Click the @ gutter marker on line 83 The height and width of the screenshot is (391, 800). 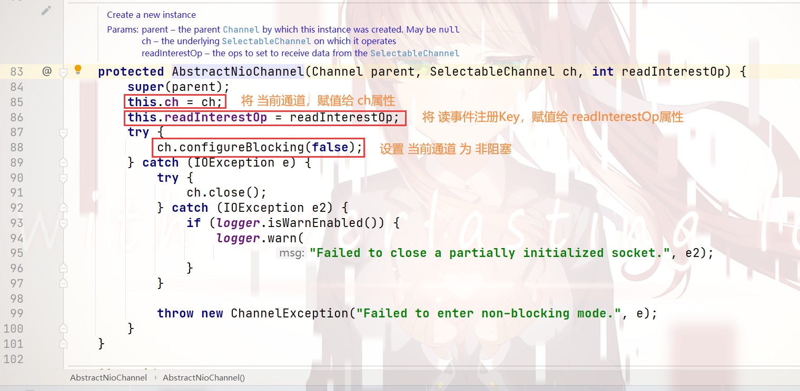[x=47, y=71]
